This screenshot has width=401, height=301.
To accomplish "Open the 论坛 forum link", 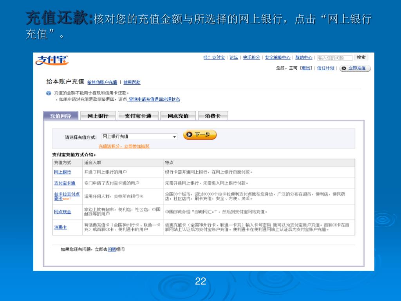I will tap(234, 57).
